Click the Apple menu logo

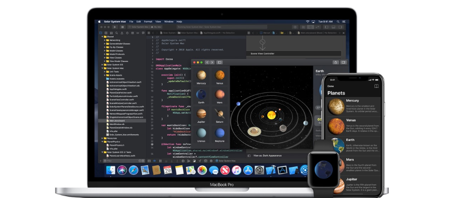[x=99, y=22]
